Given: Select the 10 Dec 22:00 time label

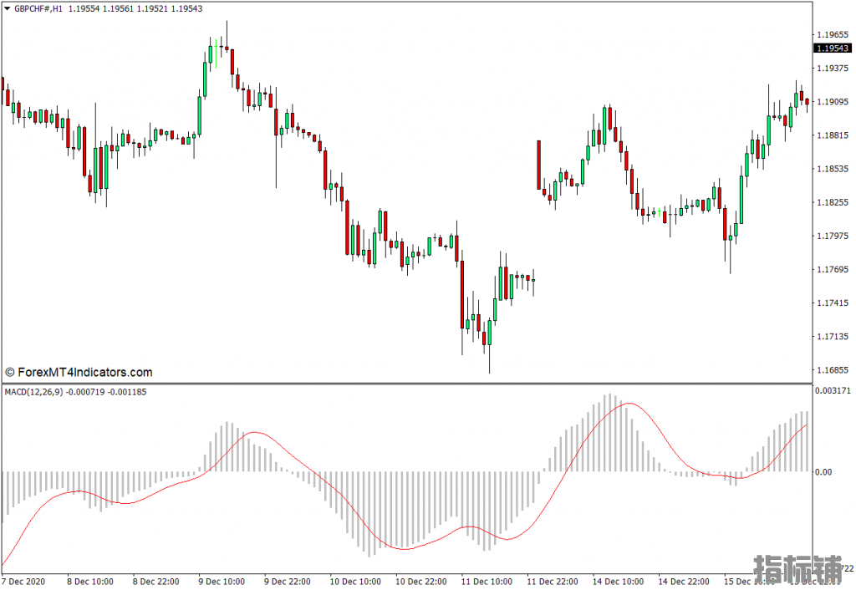Looking at the screenshot, I should tap(419, 581).
